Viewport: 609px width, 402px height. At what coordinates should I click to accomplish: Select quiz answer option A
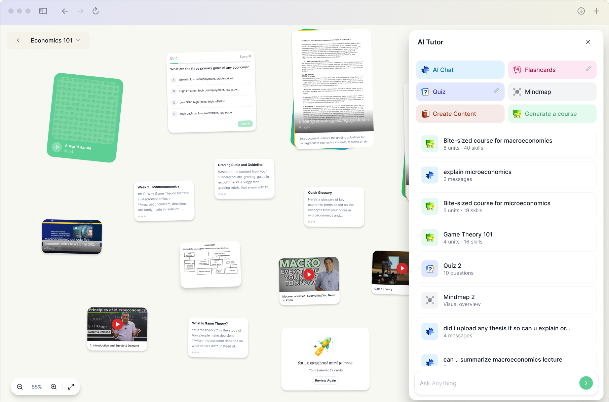pos(174,80)
